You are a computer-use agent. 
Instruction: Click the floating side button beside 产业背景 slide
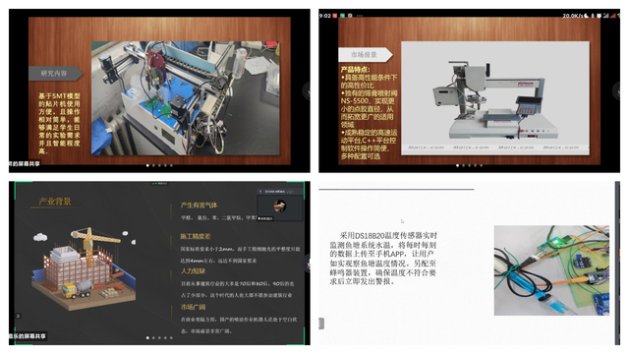click(308, 265)
